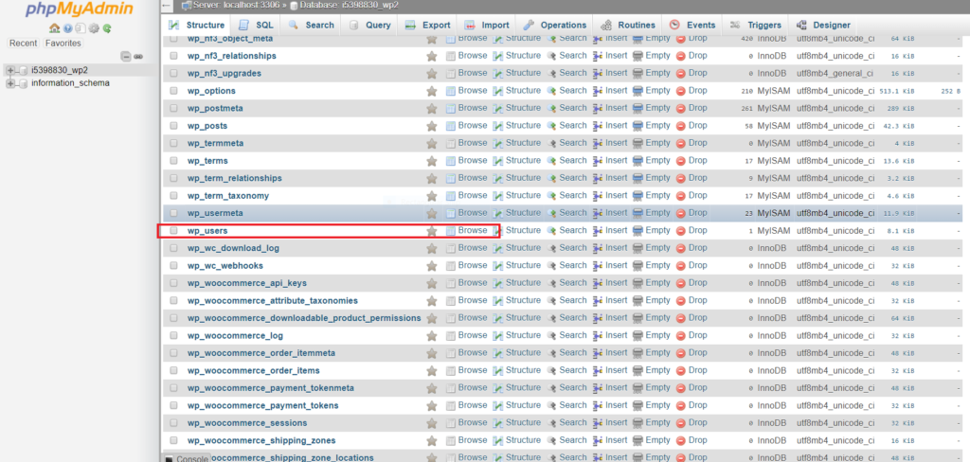Screen dimensions: 970x462
Task: Search within wp_posts table
Action: pyautogui.click(x=566, y=125)
